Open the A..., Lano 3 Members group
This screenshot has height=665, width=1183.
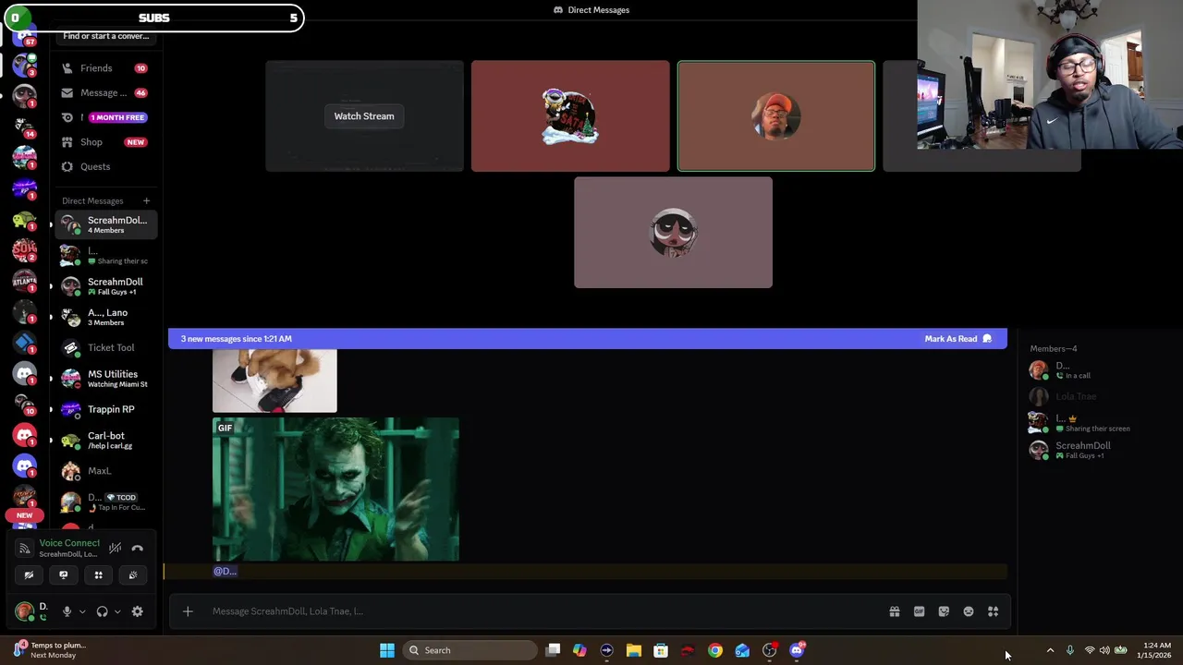tap(105, 317)
